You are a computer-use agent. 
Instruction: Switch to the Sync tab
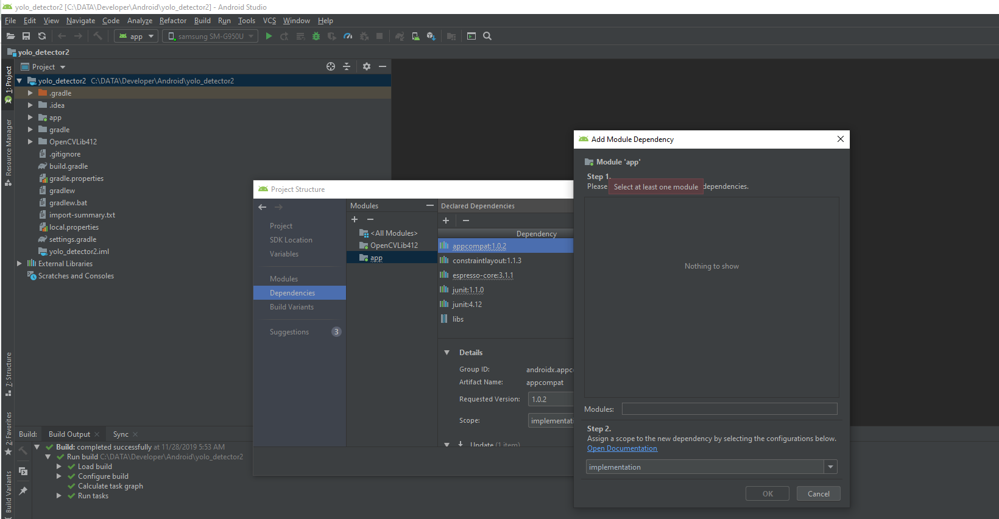[x=121, y=434]
